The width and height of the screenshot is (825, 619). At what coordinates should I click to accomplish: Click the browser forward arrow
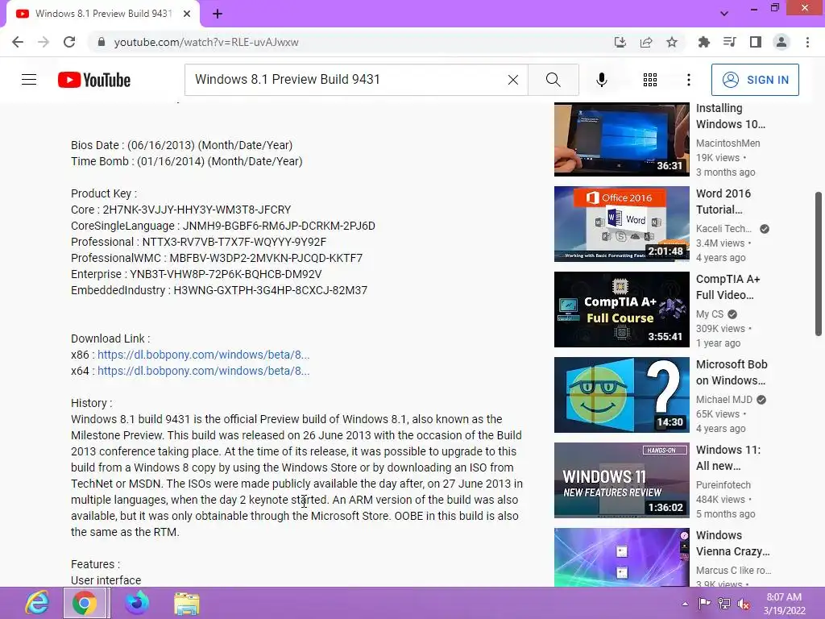(x=44, y=42)
